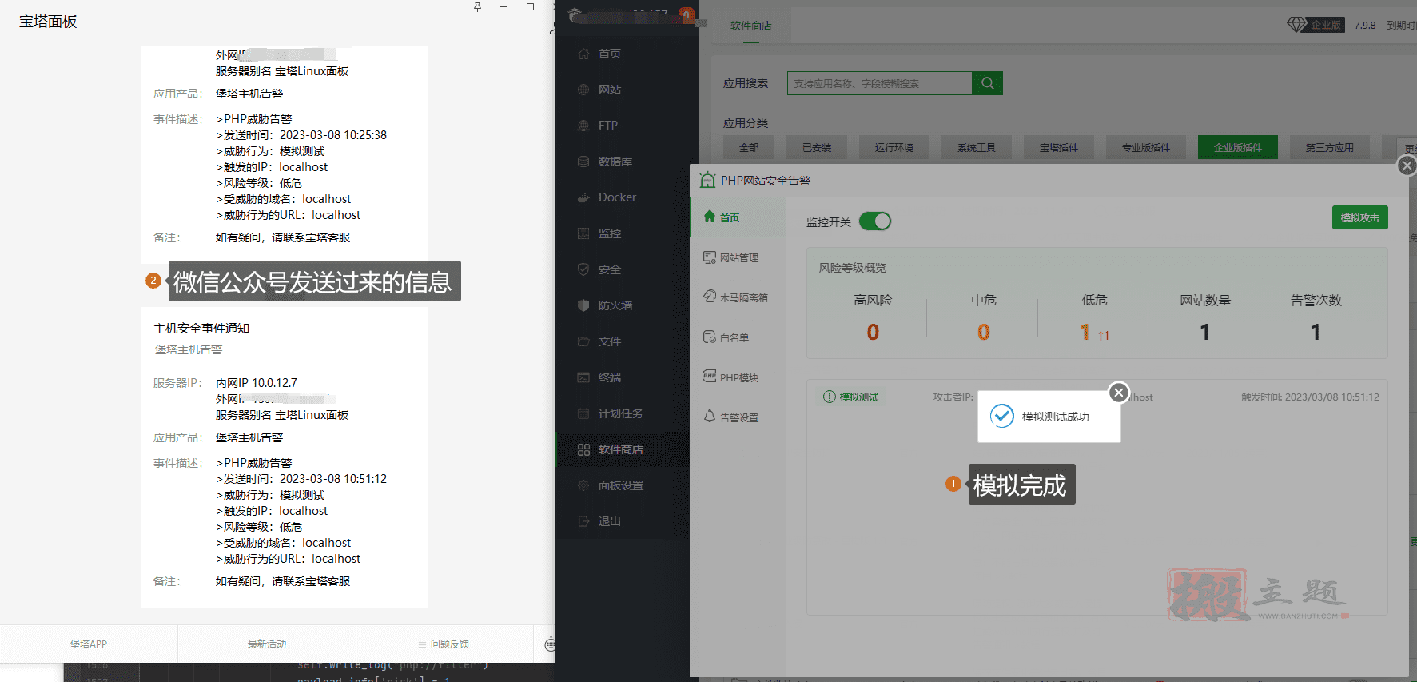Click the 告警设置 bell icon

tap(709, 416)
